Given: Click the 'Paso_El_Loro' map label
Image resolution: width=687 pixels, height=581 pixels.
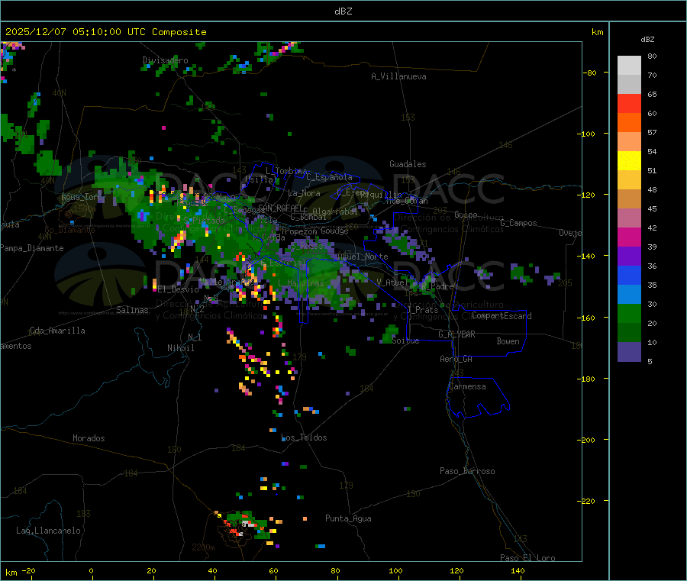Looking at the screenshot, I should point(528,558).
